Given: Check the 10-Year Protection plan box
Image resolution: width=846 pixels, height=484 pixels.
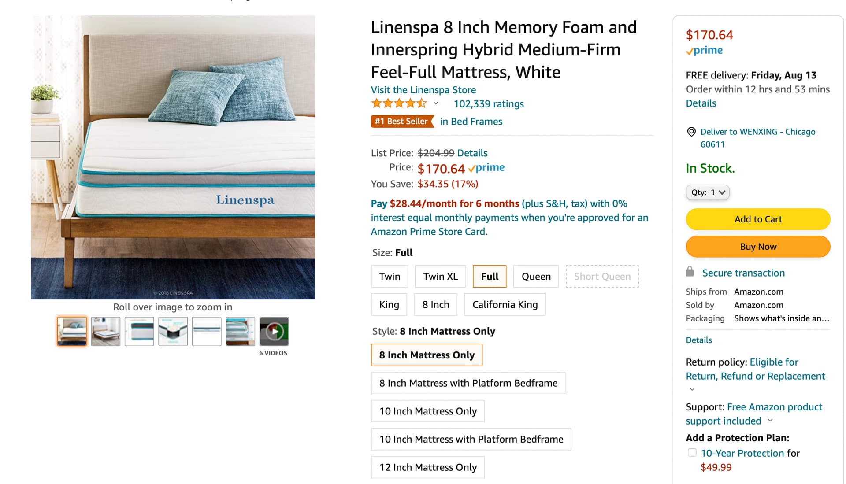Looking at the screenshot, I should tap(692, 453).
